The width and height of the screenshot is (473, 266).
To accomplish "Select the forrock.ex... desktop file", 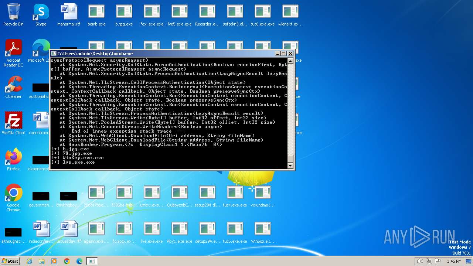I will click(124, 232).
